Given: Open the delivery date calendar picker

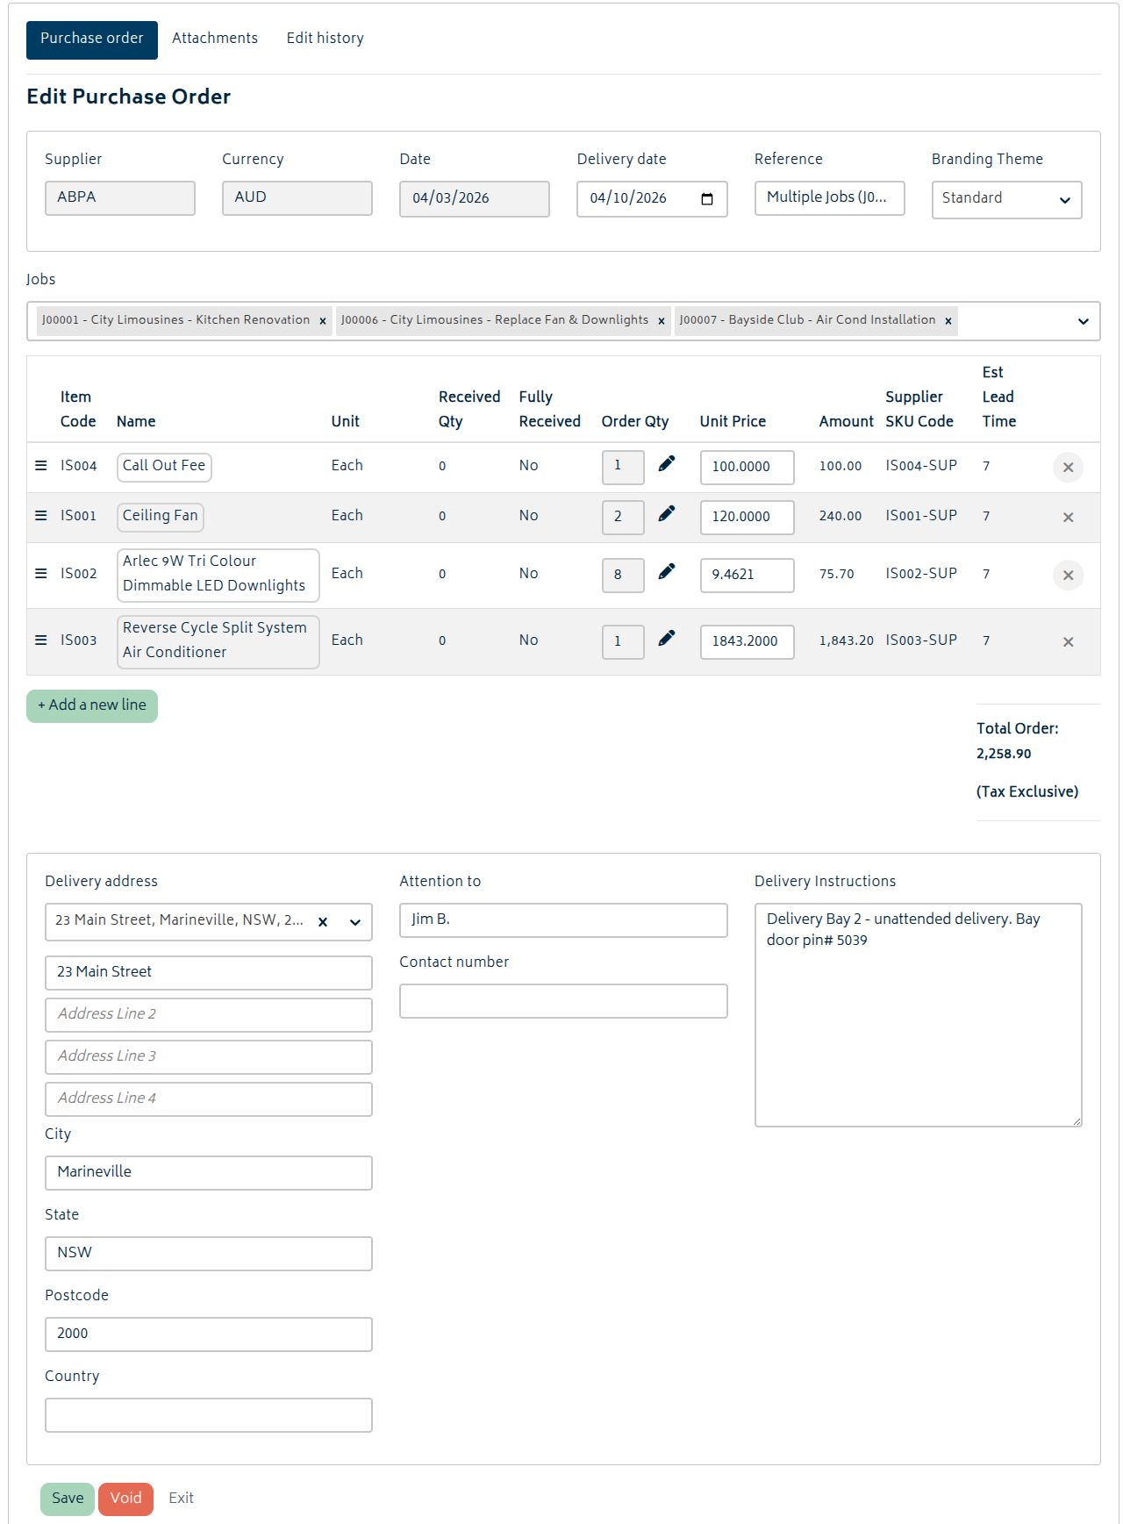Looking at the screenshot, I should click(x=707, y=199).
